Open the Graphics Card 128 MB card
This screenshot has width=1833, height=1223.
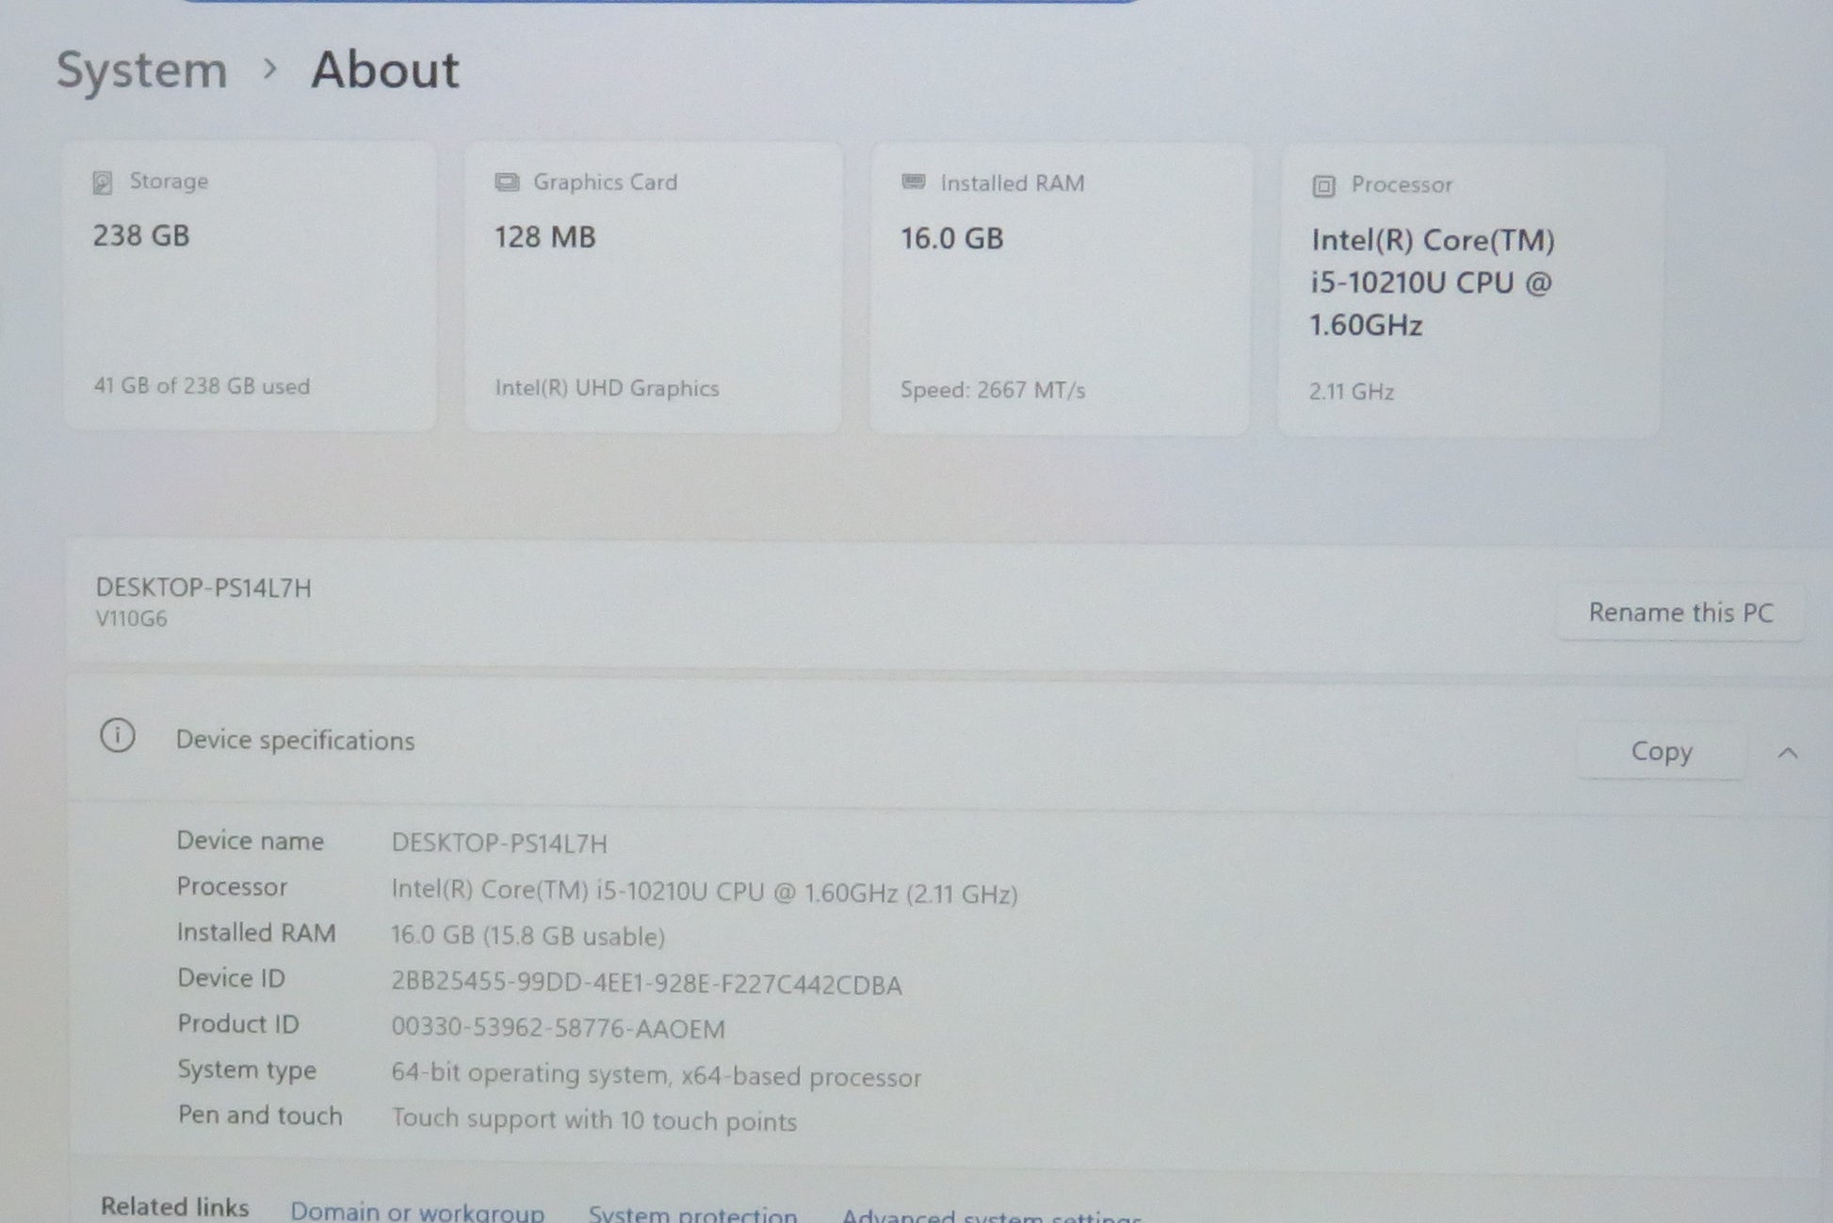tap(653, 287)
